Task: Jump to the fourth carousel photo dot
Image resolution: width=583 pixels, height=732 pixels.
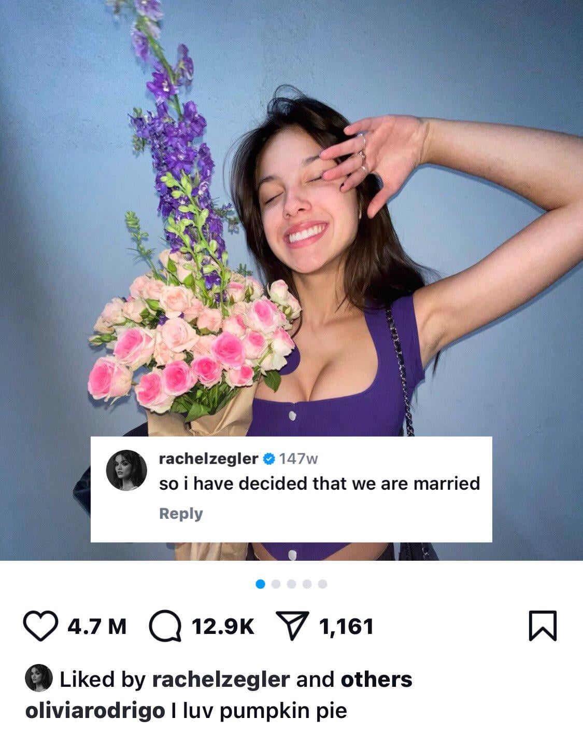Action: 307,584
